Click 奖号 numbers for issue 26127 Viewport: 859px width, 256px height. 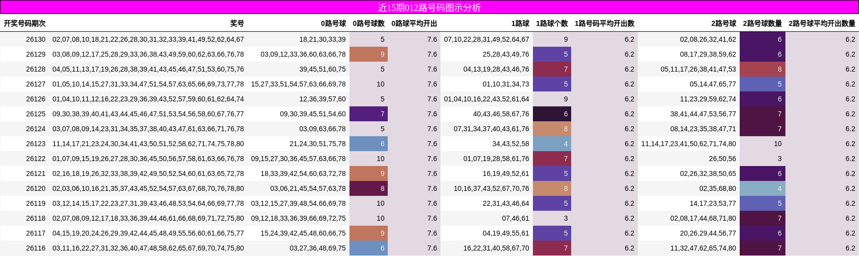click(x=148, y=84)
